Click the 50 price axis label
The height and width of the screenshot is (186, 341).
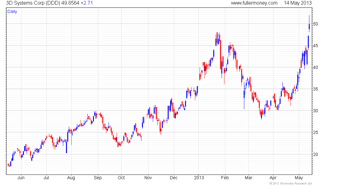click(315, 24)
